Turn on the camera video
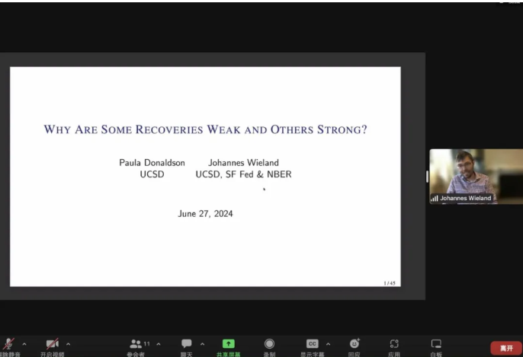The image size is (523, 357). tap(52, 344)
